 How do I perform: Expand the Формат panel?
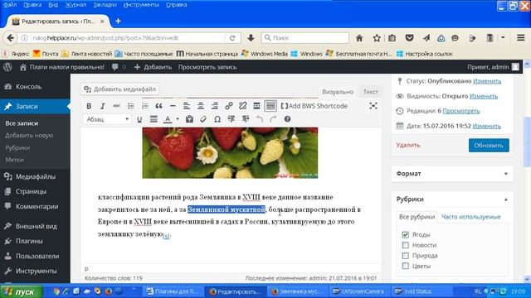coord(505,174)
